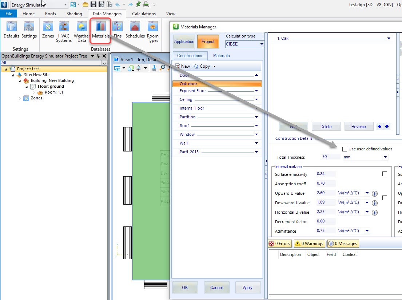Open the Room Types manager

(x=153, y=32)
